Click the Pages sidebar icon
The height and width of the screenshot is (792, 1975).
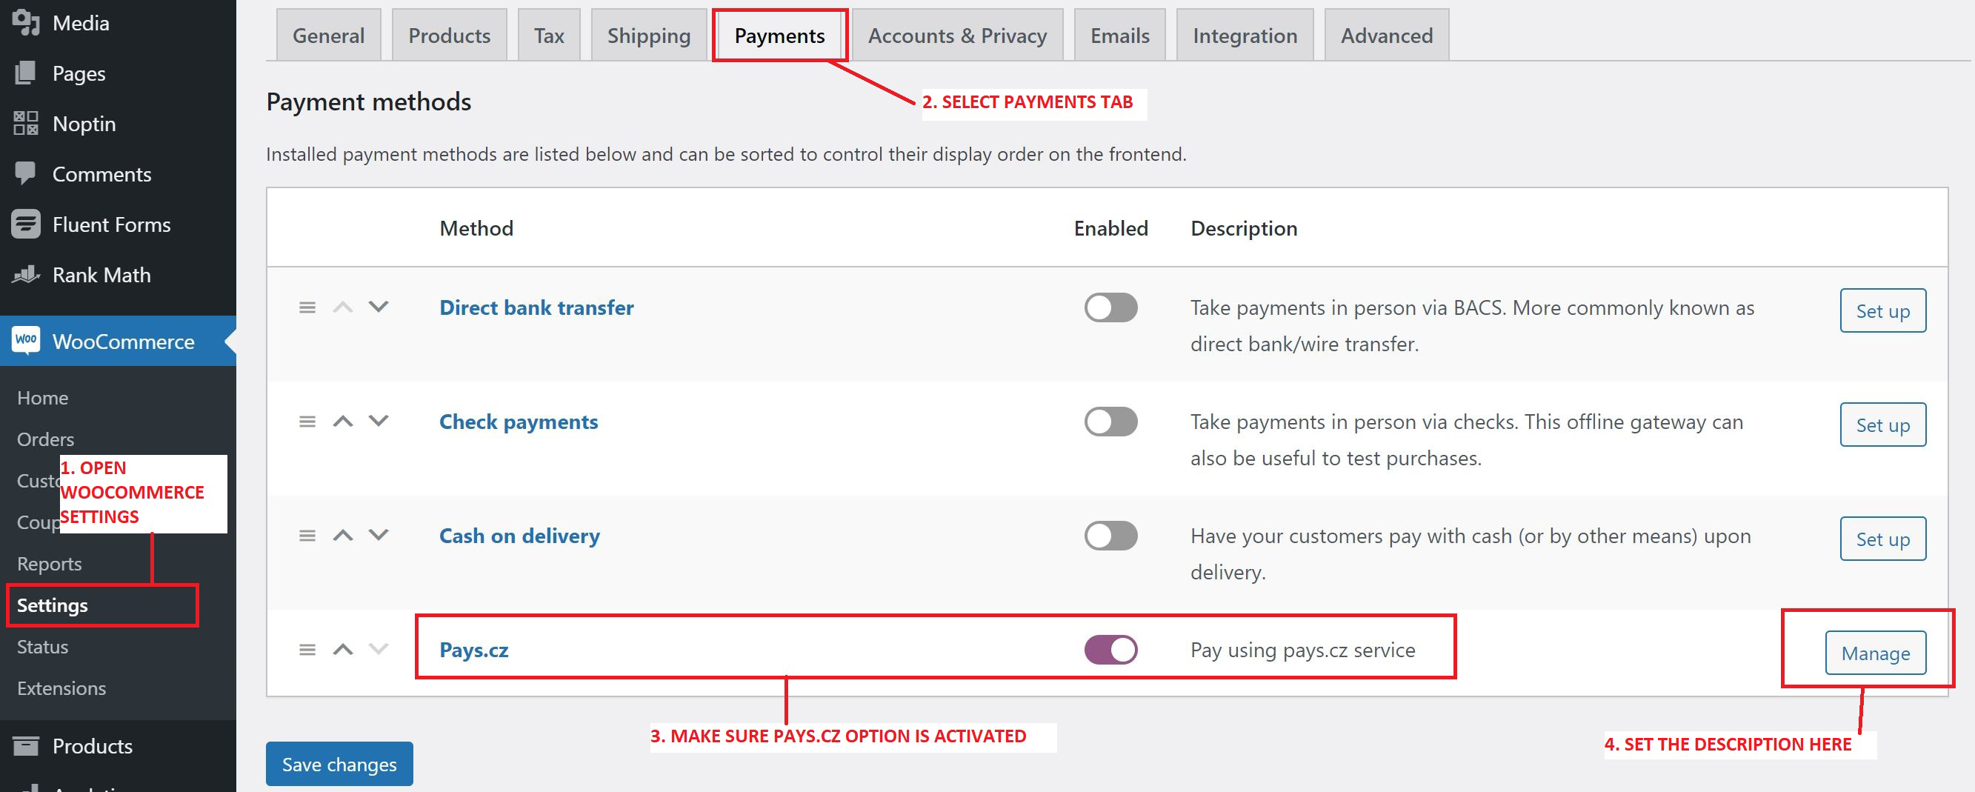[25, 73]
